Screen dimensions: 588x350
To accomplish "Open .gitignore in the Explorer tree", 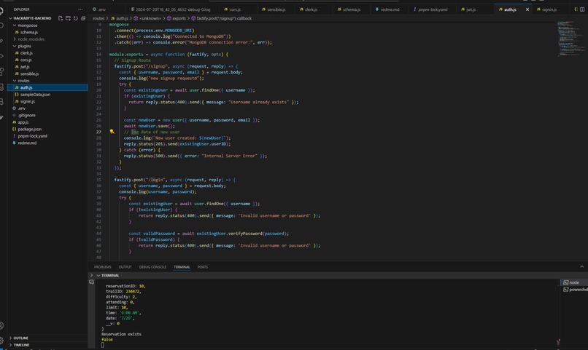I will pos(47,115).
